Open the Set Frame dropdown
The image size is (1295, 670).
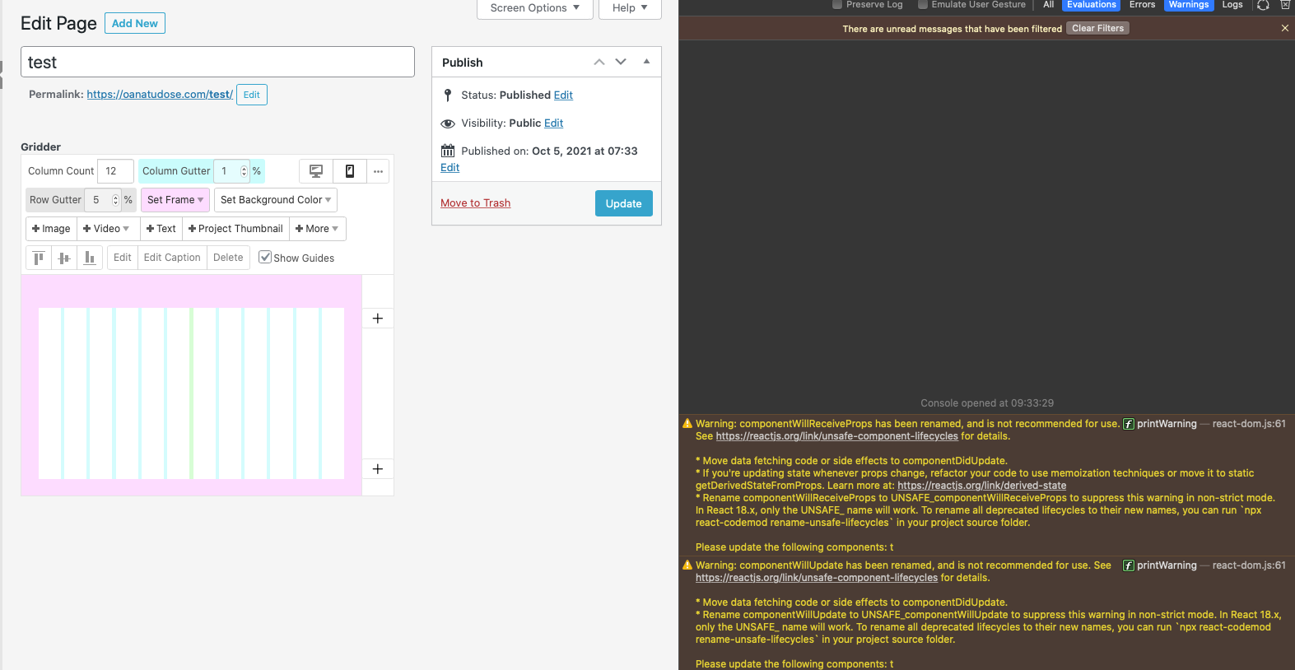tap(175, 200)
